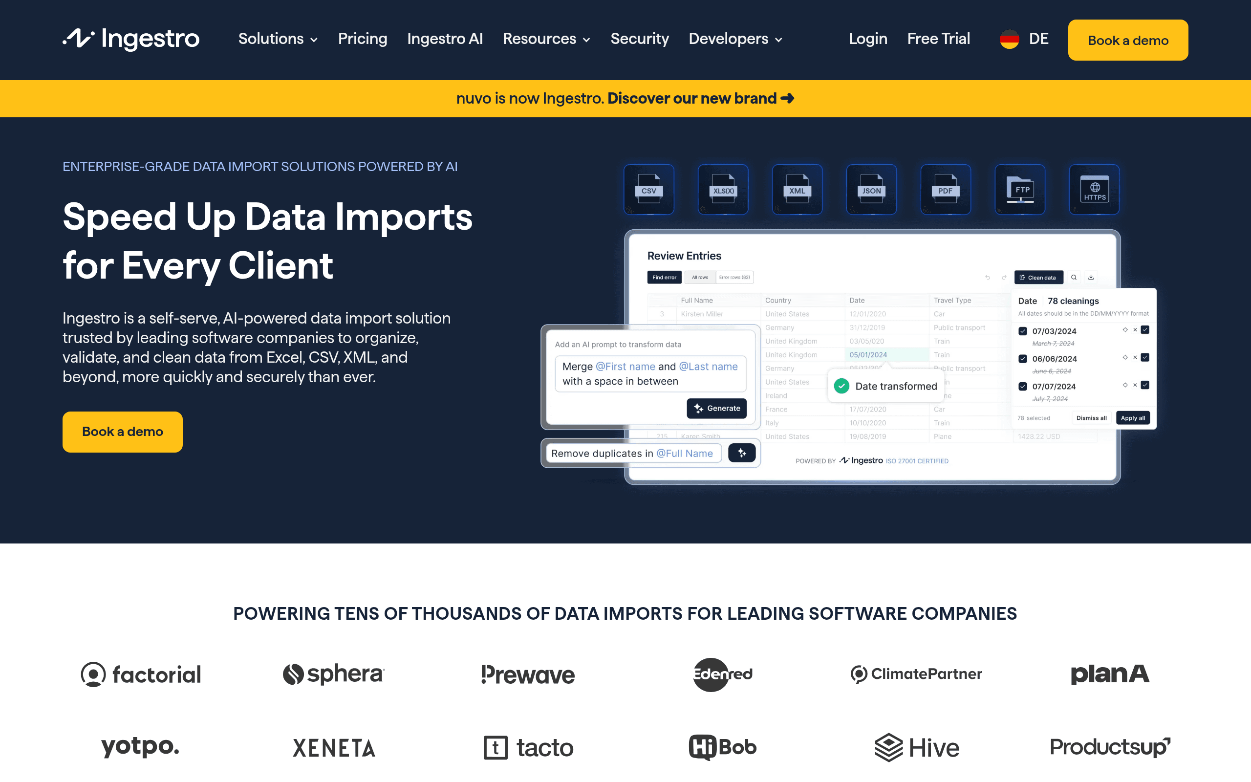This screenshot has height=782, width=1251.
Task: Click the planA customer logo
Action: 1110,674
